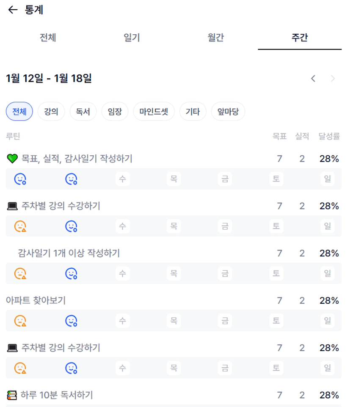Click blue smiley face in first routine row
The image size is (350, 407).
click(20, 179)
